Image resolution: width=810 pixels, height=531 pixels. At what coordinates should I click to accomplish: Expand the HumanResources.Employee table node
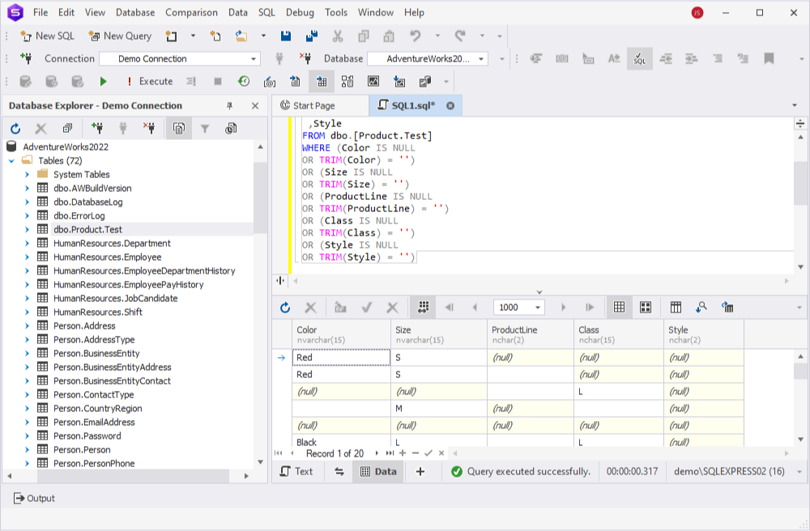coord(27,257)
